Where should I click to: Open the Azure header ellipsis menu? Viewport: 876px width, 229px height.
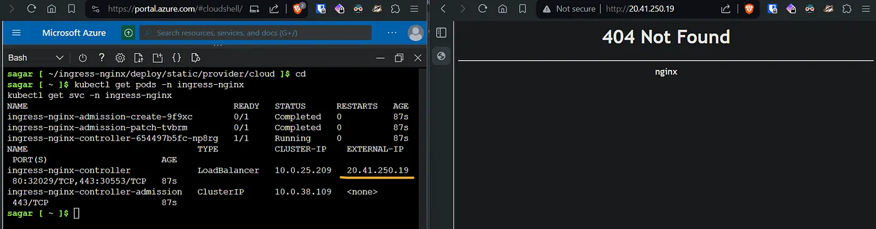392,32
